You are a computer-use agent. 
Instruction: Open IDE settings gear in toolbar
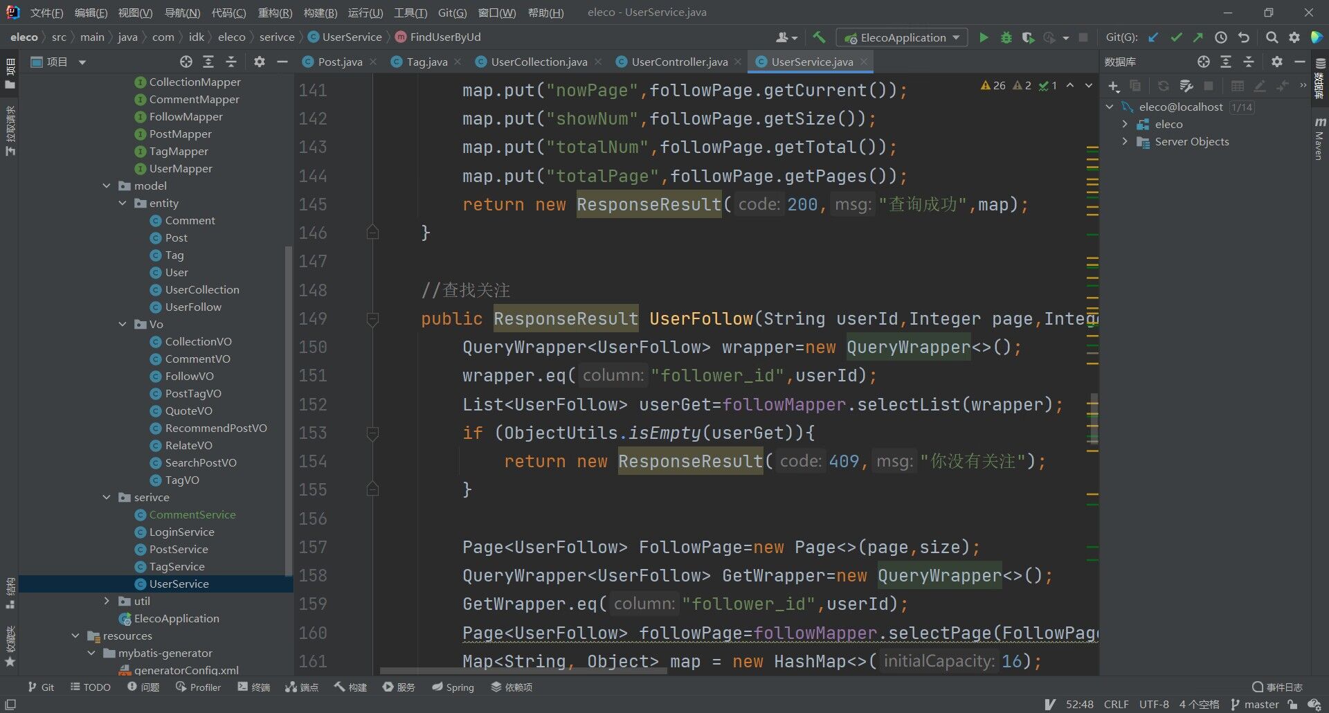pyautogui.click(x=1294, y=37)
